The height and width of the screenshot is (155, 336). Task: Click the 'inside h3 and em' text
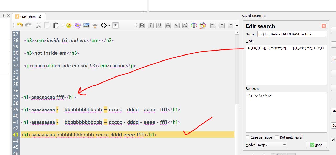point(66,40)
